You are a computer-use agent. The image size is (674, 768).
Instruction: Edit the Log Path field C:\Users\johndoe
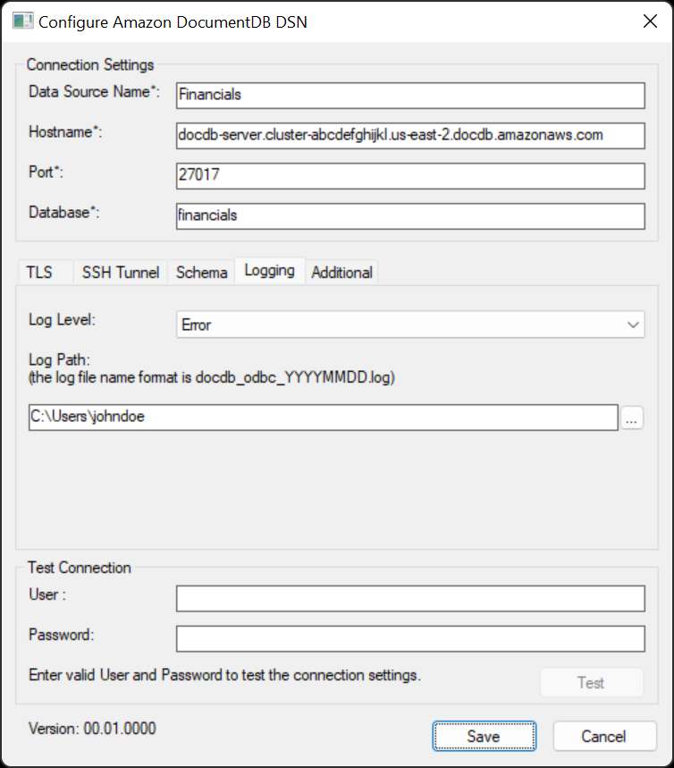pyautogui.click(x=324, y=418)
